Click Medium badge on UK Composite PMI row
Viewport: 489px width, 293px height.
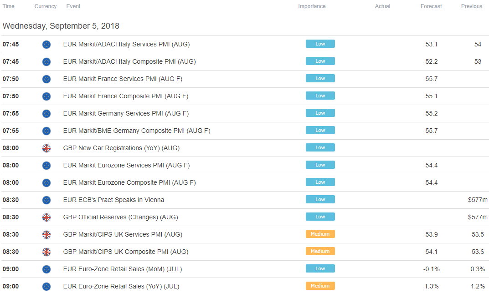click(x=320, y=251)
